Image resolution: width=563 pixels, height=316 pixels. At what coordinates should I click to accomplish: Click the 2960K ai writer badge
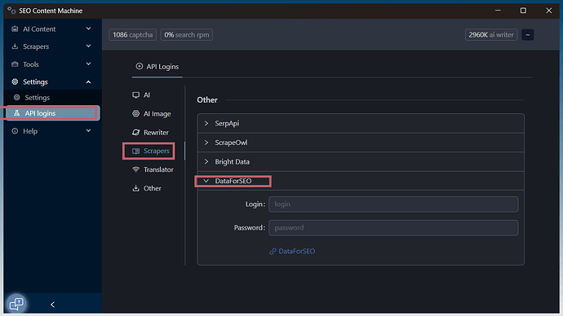[x=491, y=35]
